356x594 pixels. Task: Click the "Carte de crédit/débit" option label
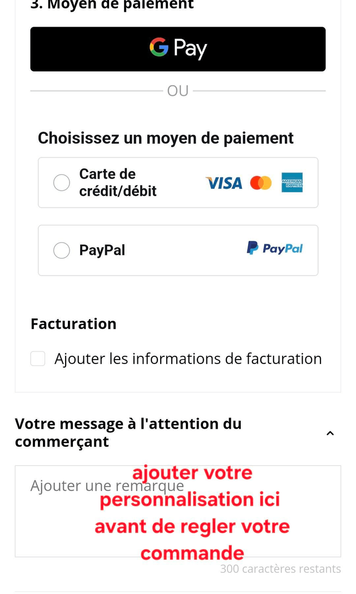click(117, 183)
